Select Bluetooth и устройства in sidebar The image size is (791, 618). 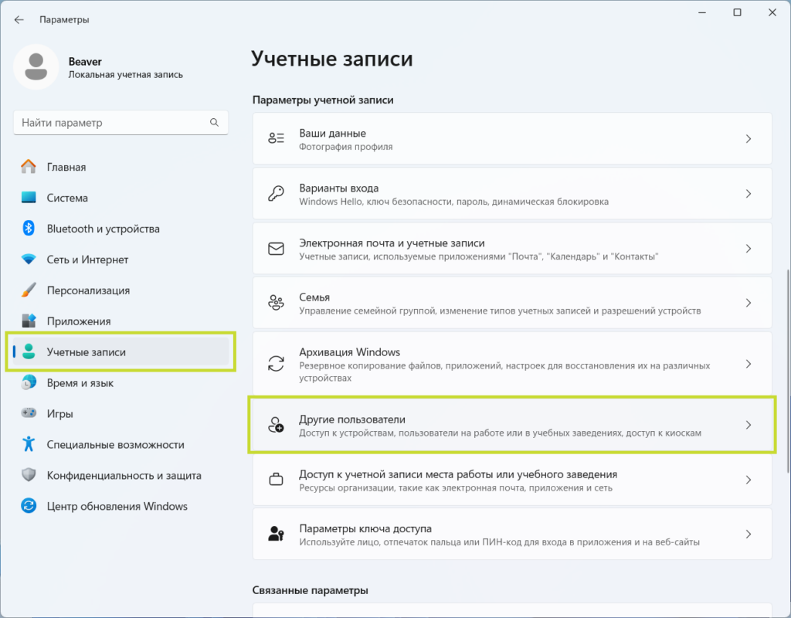click(x=121, y=229)
